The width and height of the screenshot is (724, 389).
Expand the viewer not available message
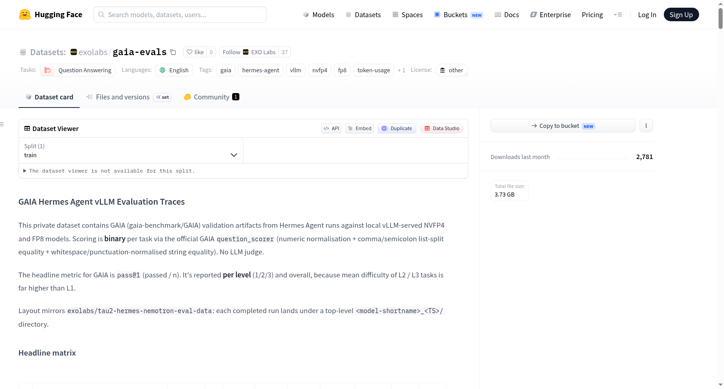pos(109,171)
